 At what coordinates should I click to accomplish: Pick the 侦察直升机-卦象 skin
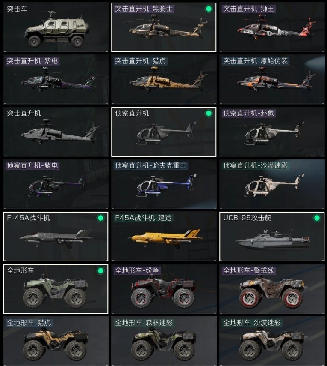pos(271,132)
